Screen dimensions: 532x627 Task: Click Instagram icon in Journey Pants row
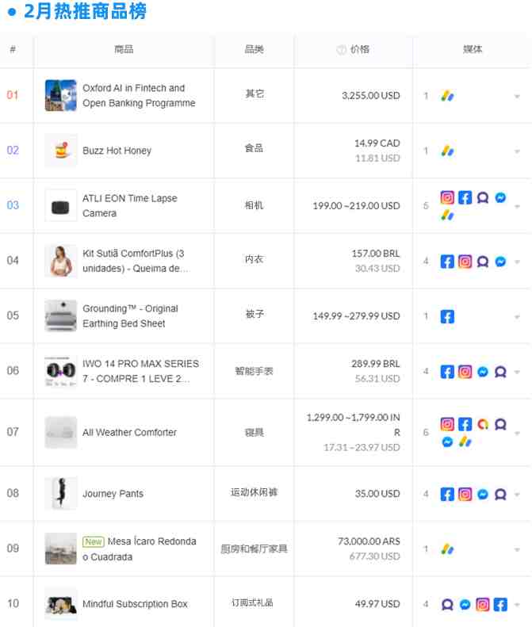pyautogui.click(x=465, y=495)
